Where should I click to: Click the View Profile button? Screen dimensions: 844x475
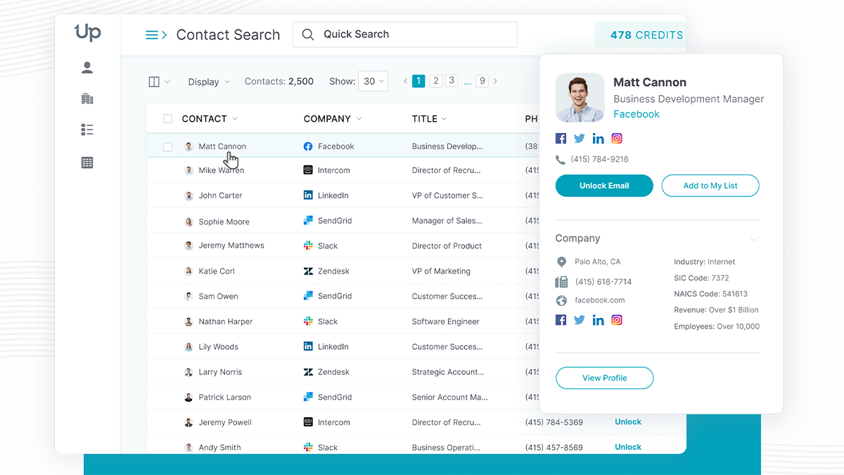tap(605, 378)
